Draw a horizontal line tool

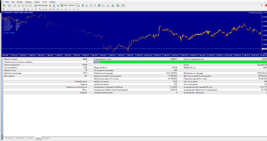16,9
